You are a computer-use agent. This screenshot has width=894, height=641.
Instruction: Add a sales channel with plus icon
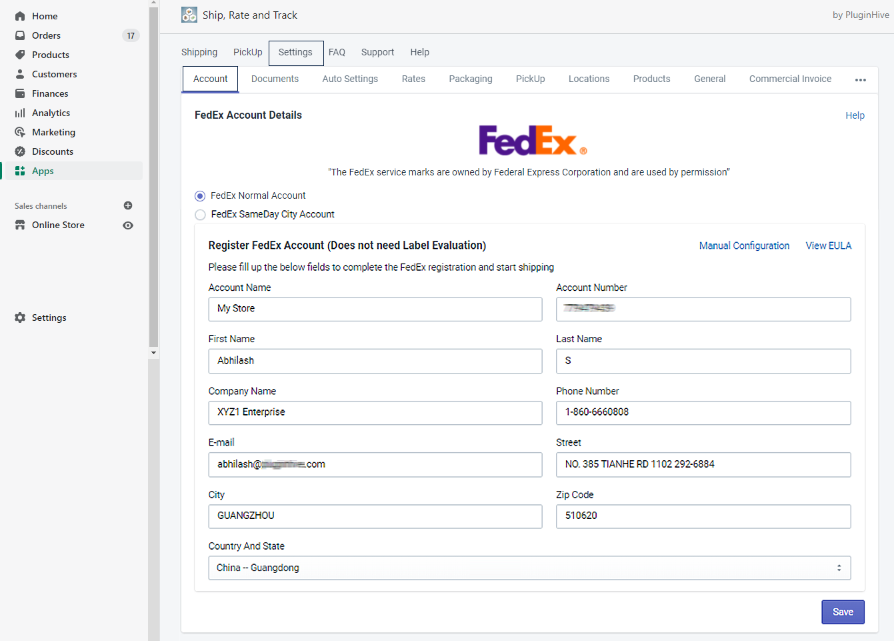[128, 205]
